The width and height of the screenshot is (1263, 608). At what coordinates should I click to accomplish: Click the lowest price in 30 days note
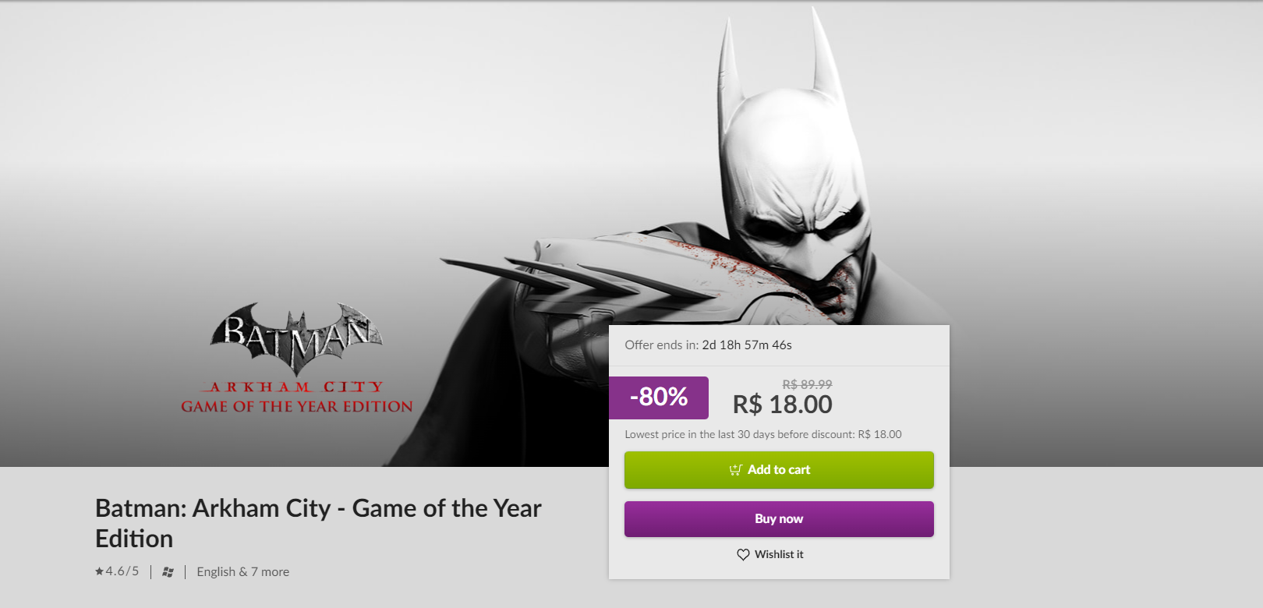763,434
